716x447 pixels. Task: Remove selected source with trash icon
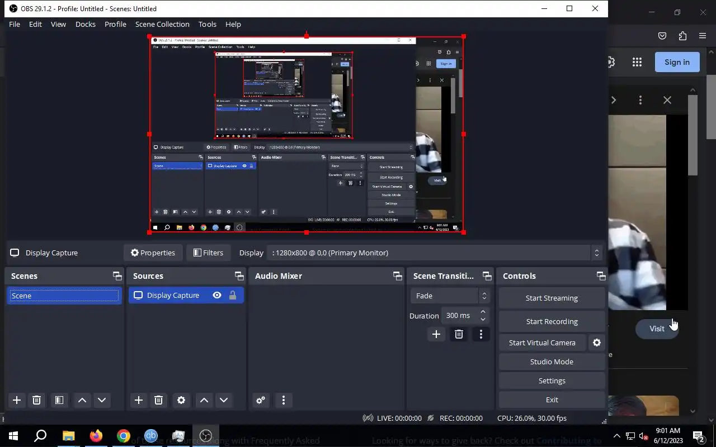pyautogui.click(x=159, y=400)
